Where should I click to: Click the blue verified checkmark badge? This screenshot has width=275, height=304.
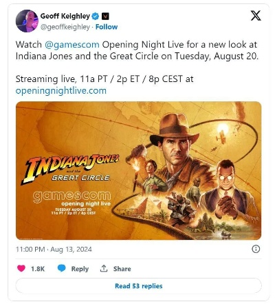[96, 17]
